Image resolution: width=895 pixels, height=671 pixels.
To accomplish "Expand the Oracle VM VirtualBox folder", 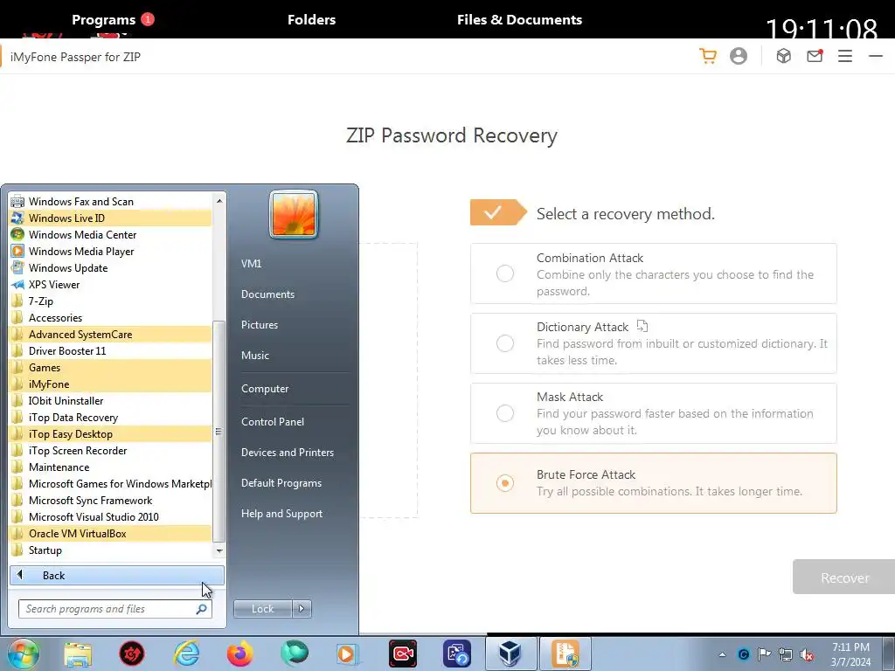I will [x=111, y=533].
